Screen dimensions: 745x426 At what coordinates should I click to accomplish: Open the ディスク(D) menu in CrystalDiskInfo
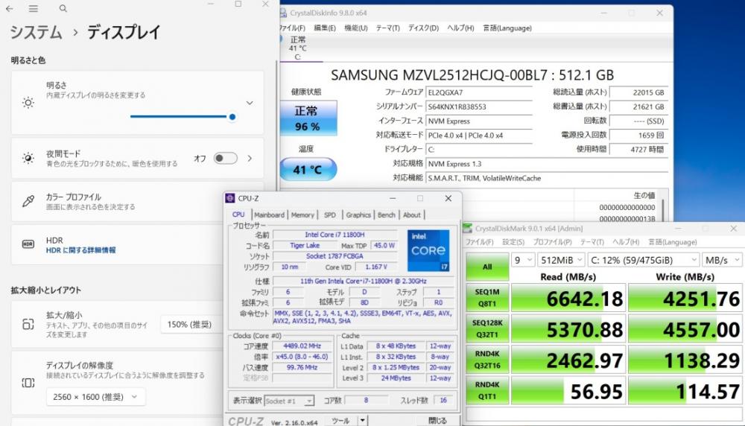423,28
